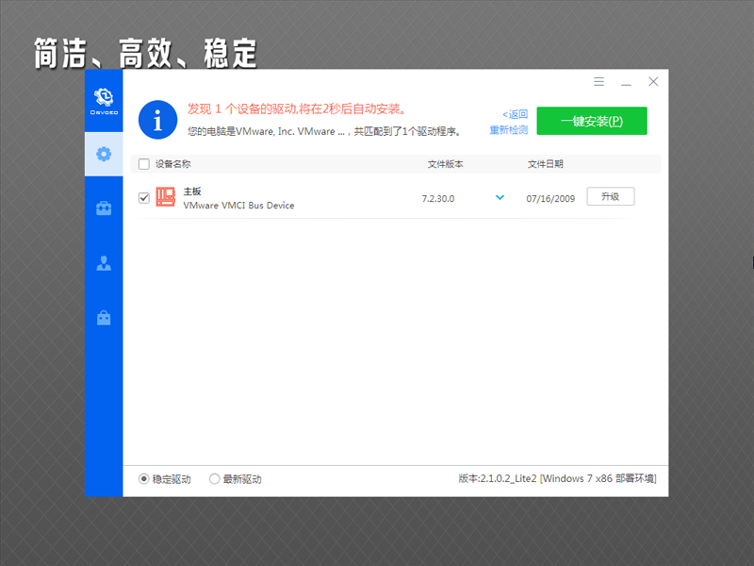Click the 07/16/2009 date value
754x566 pixels.
click(550, 199)
